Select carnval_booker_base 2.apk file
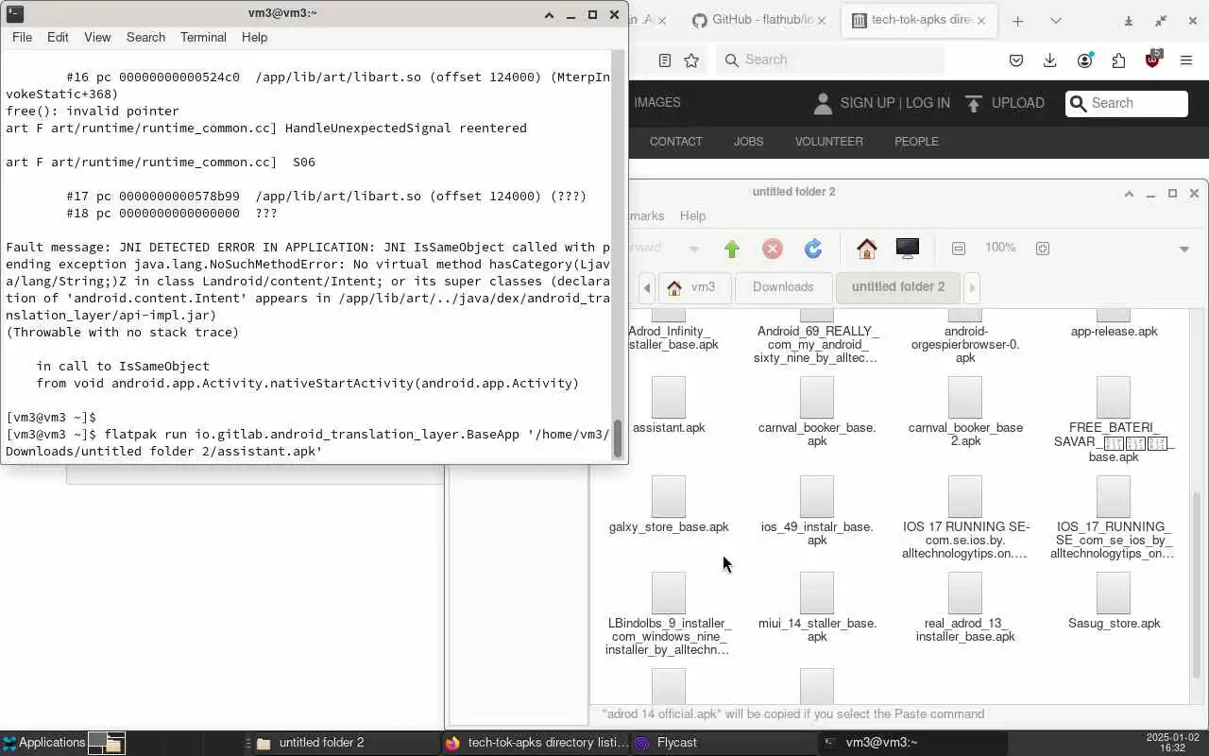Screen dimensions: 1209x756 (x=965, y=414)
